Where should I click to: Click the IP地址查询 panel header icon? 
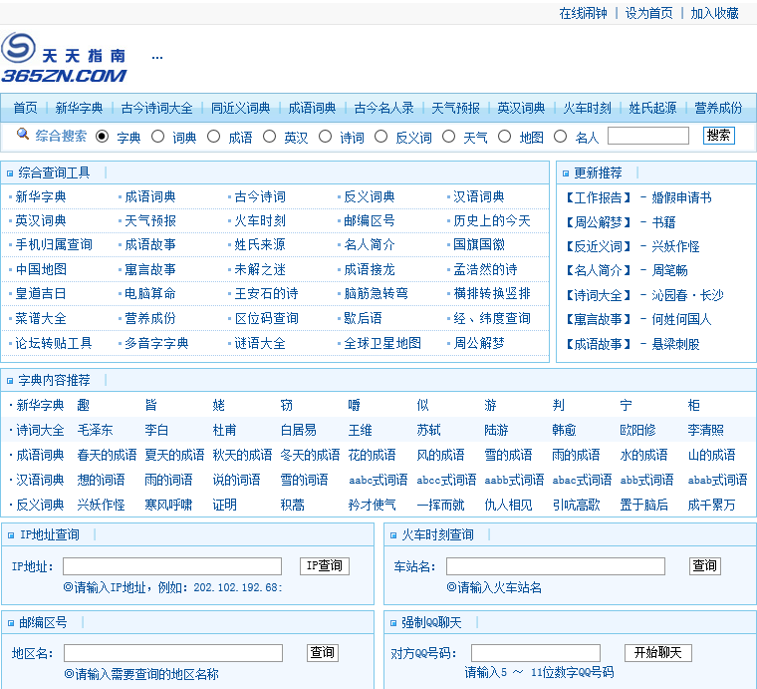coord(10,535)
